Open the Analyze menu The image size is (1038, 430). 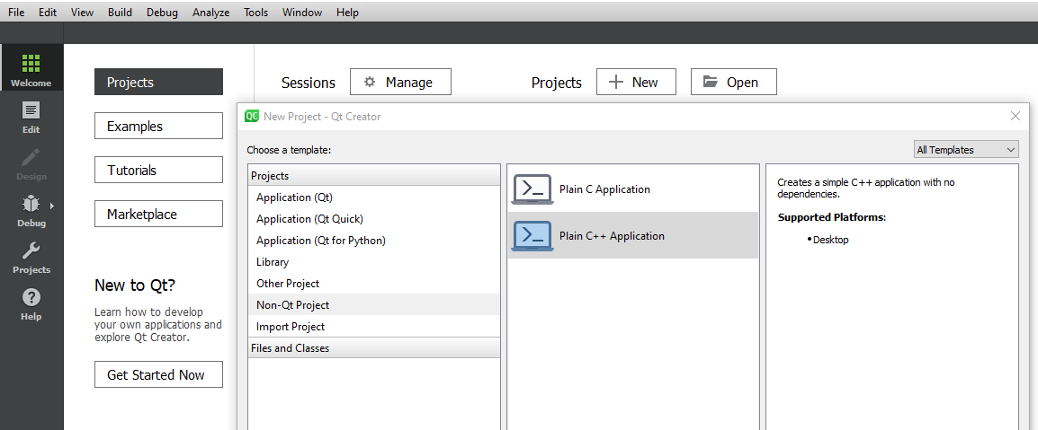coord(210,12)
